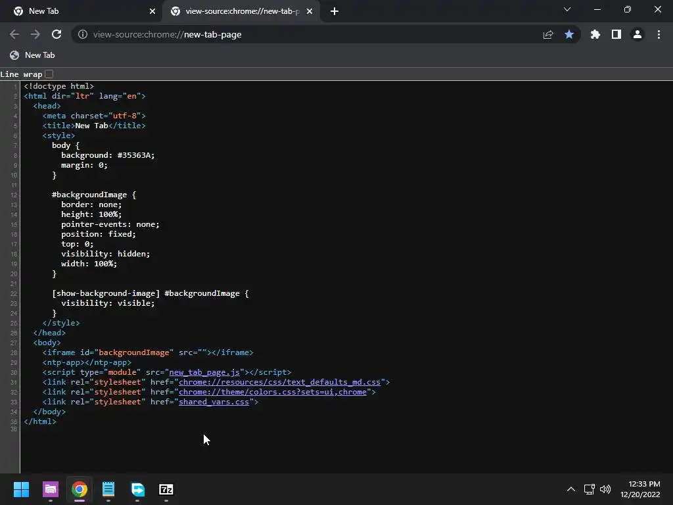Open the Notepad taskbar icon
673x505 pixels.
point(108,489)
